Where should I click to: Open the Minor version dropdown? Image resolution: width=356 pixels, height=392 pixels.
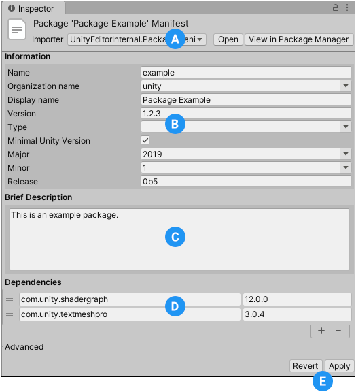(x=246, y=167)
